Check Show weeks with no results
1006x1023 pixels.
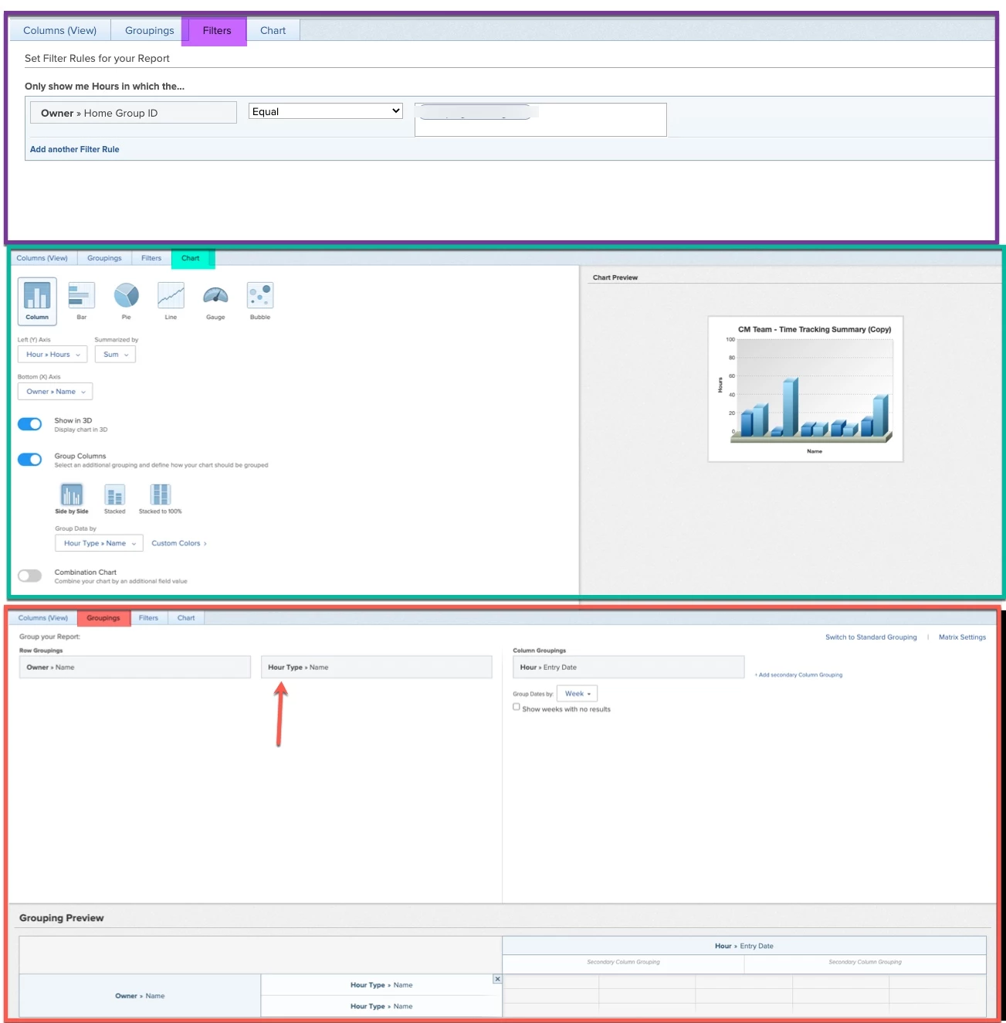click(517, 707)
